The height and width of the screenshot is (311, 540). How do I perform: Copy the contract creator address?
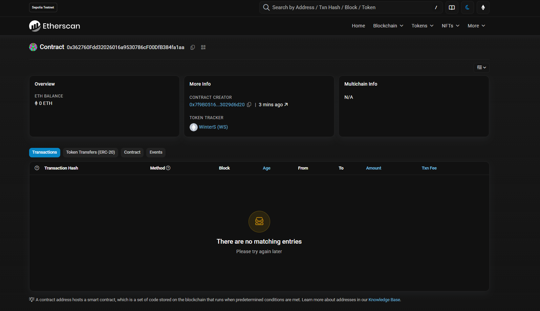click(x=249, y=105)
